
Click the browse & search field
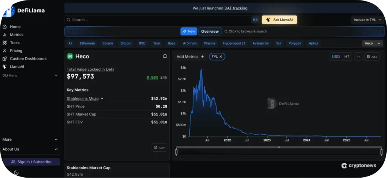(246, 31)
